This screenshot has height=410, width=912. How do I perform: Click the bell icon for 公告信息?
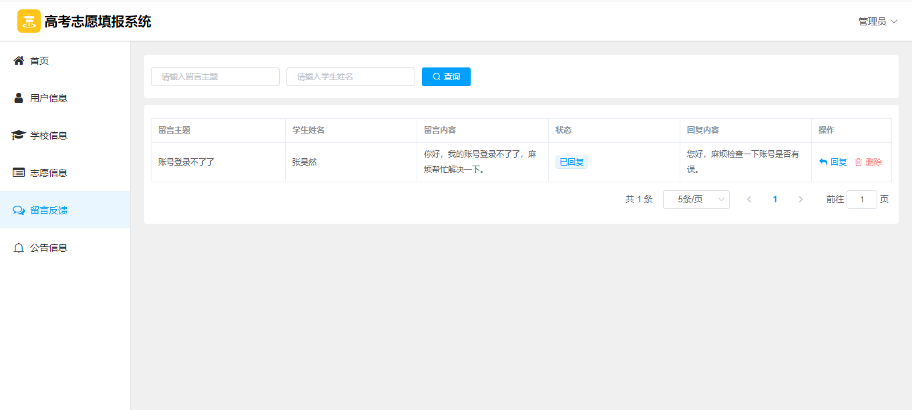click(19, 248)
